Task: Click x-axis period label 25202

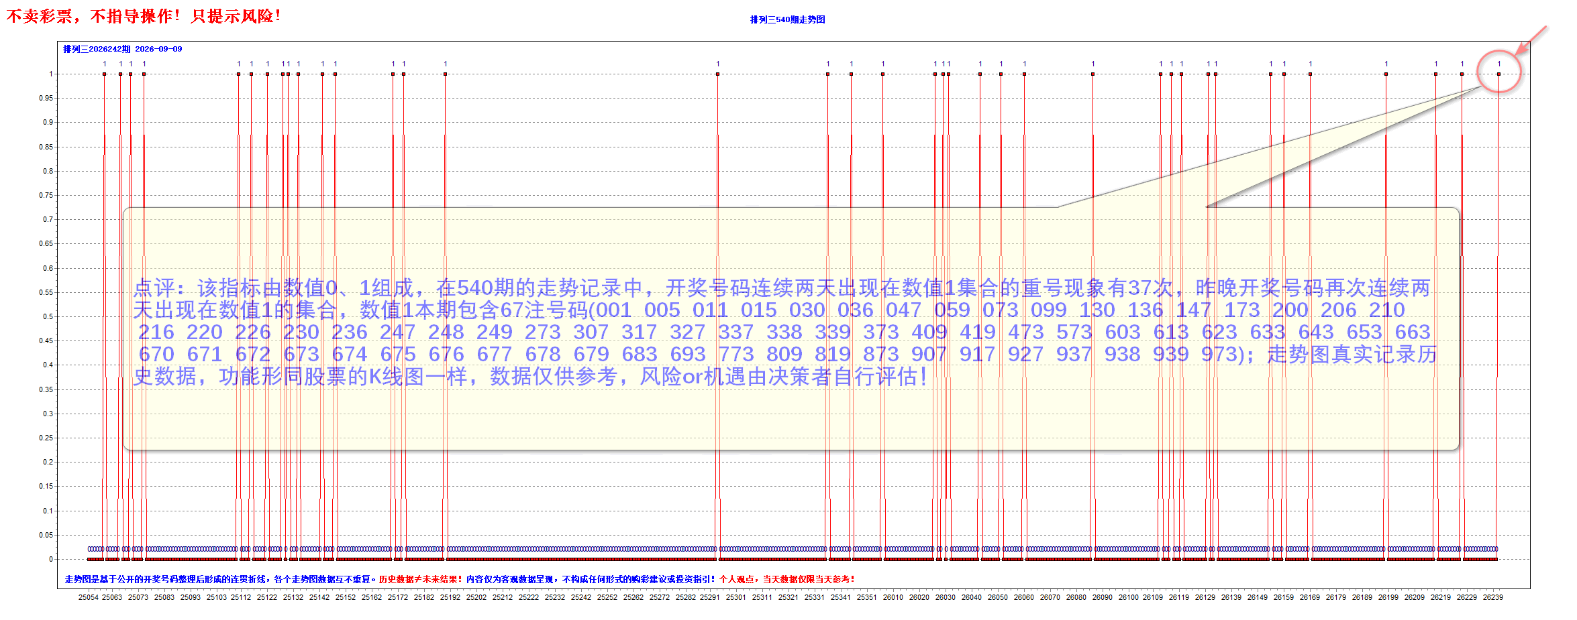Action: [x=476, y=597]
